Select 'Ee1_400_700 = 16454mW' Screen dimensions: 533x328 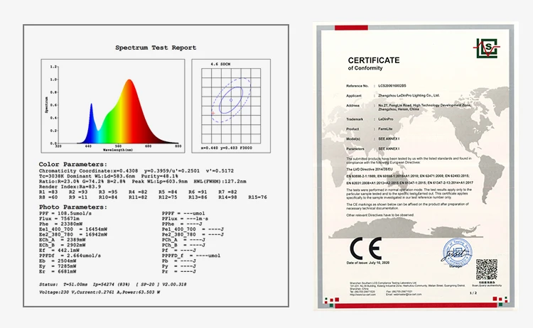(x=72, y=229)
